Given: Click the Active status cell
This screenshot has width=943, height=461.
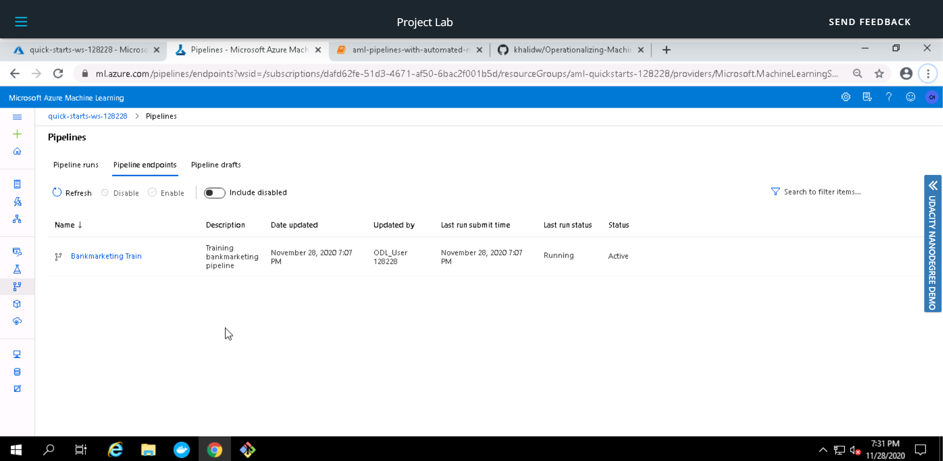Looking at the screenshot, I should click(618, 256).
